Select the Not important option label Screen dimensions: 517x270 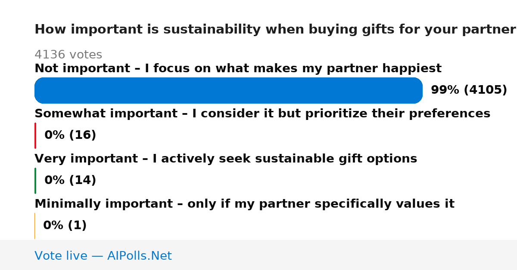click(x=238, y=68)
